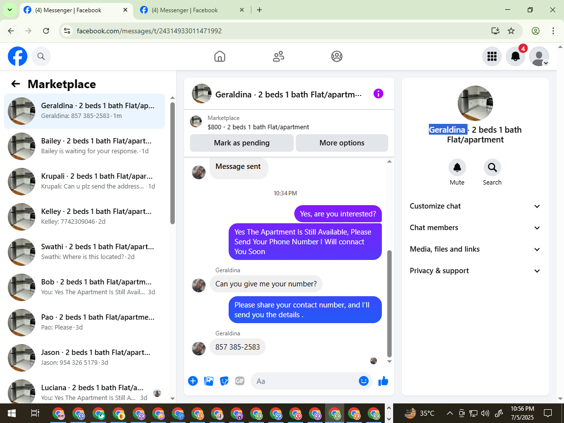Open conversation information purple icon
The height and width of the screenshot is (423, 564).
(378, 94)
